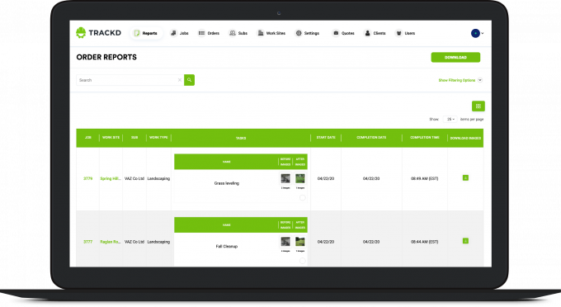Download images for job 3779

465,177
